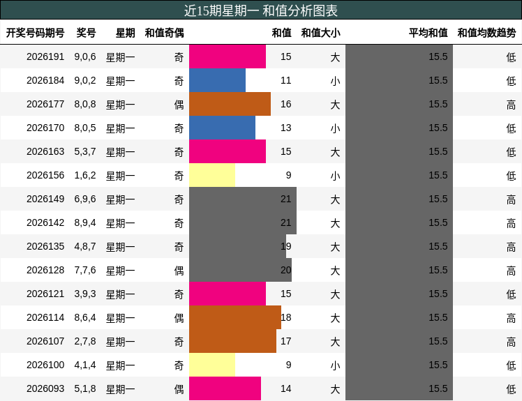
Task: Click issue number 2026149
Action: coord(45,199)
